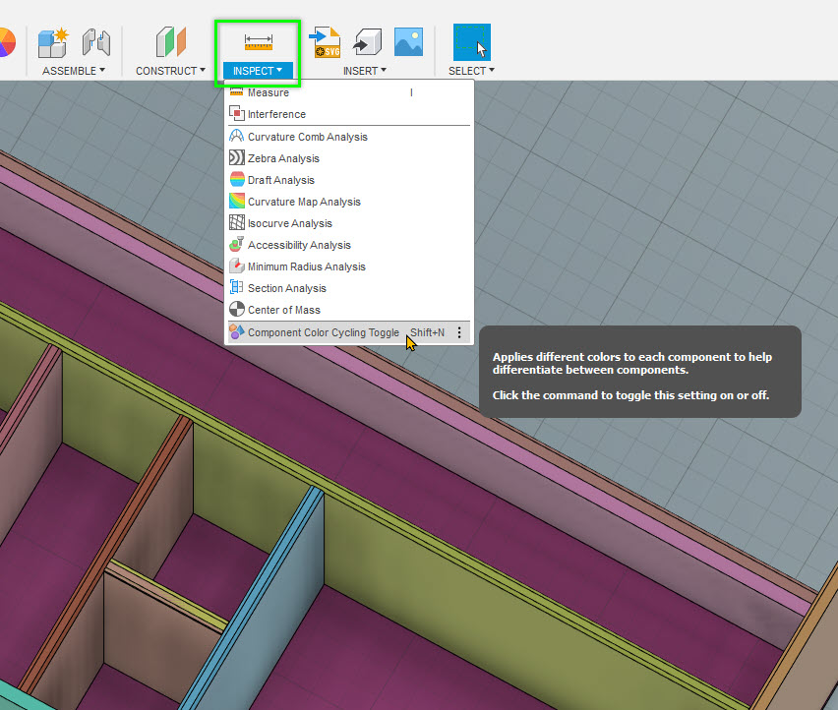
Task: Select Draft Analysis
Action: [349, 180]
